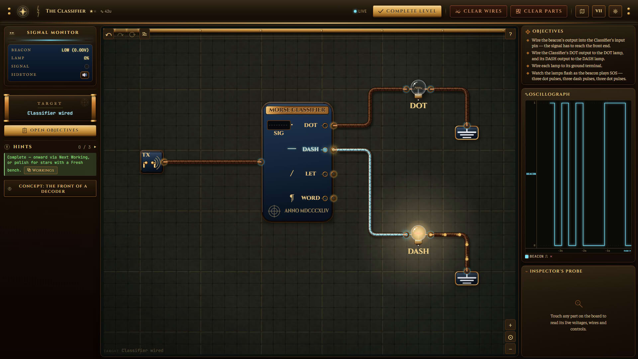The image size is (638, 359).
Task: Open the left-hand header dots menu
Action: tap(9, 11)
